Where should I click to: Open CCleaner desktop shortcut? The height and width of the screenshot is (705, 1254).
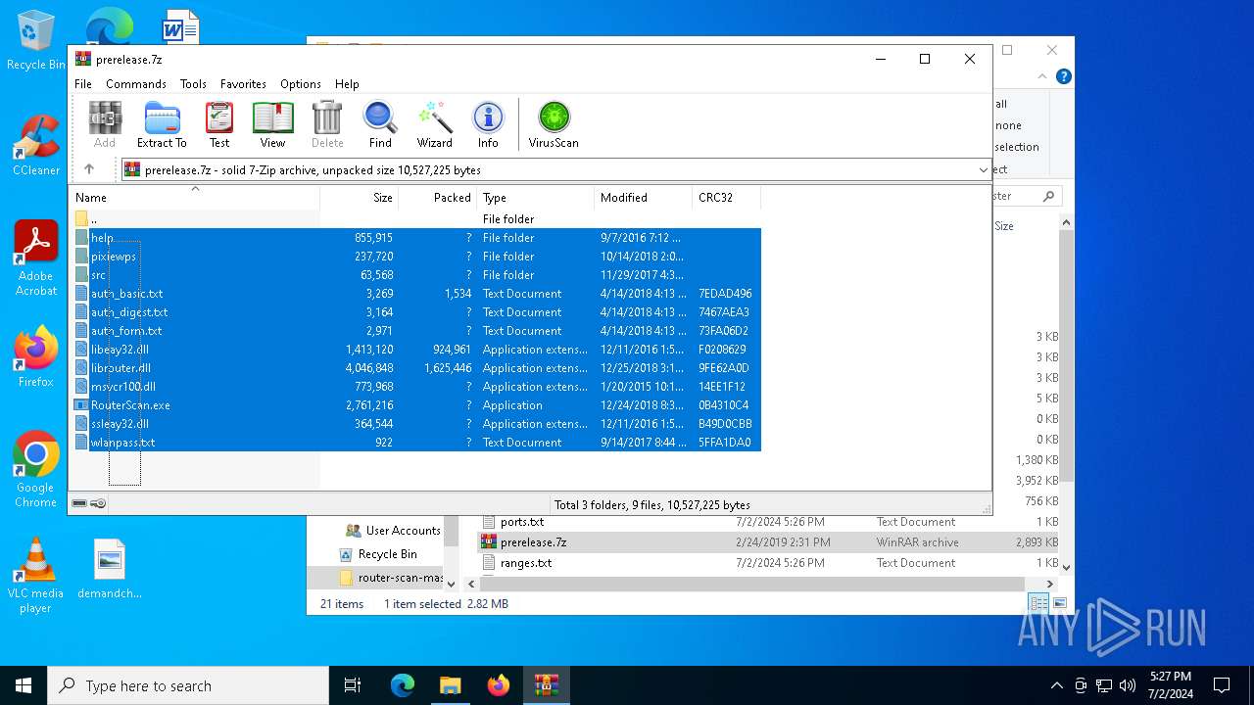[36, 145]
